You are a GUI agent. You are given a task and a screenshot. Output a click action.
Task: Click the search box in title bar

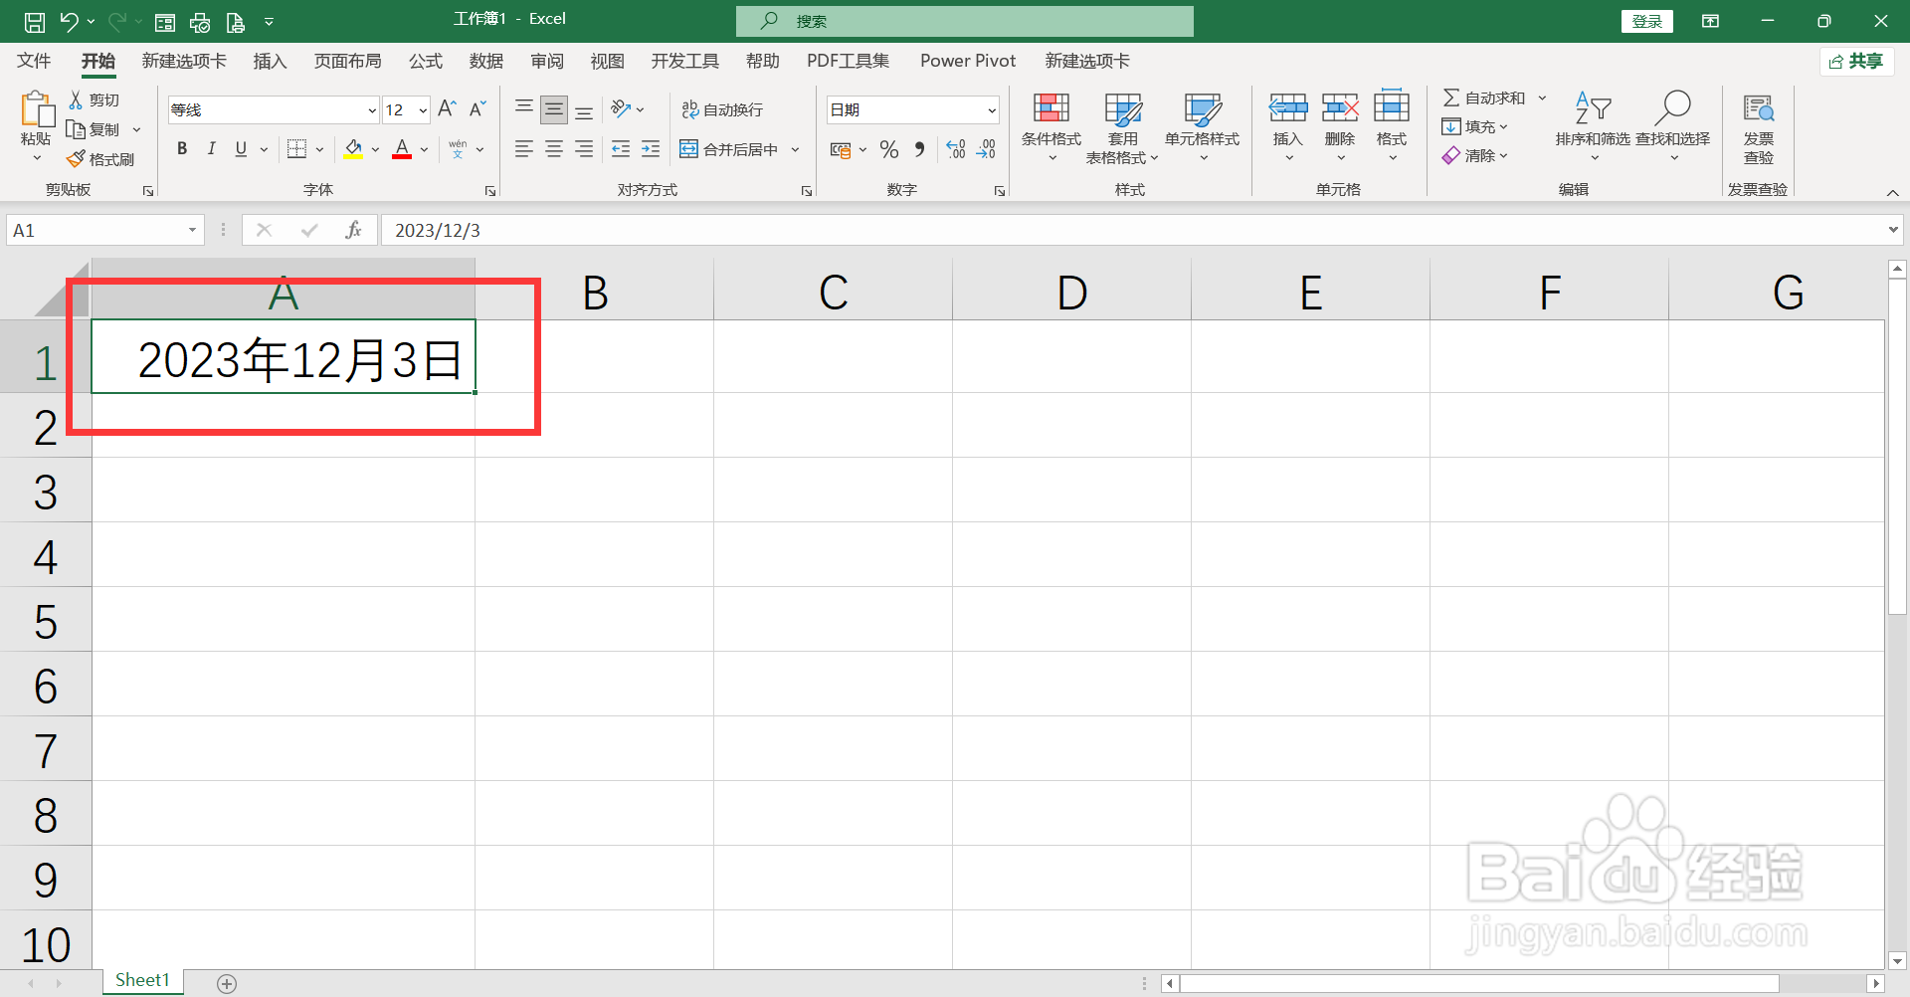965,21
